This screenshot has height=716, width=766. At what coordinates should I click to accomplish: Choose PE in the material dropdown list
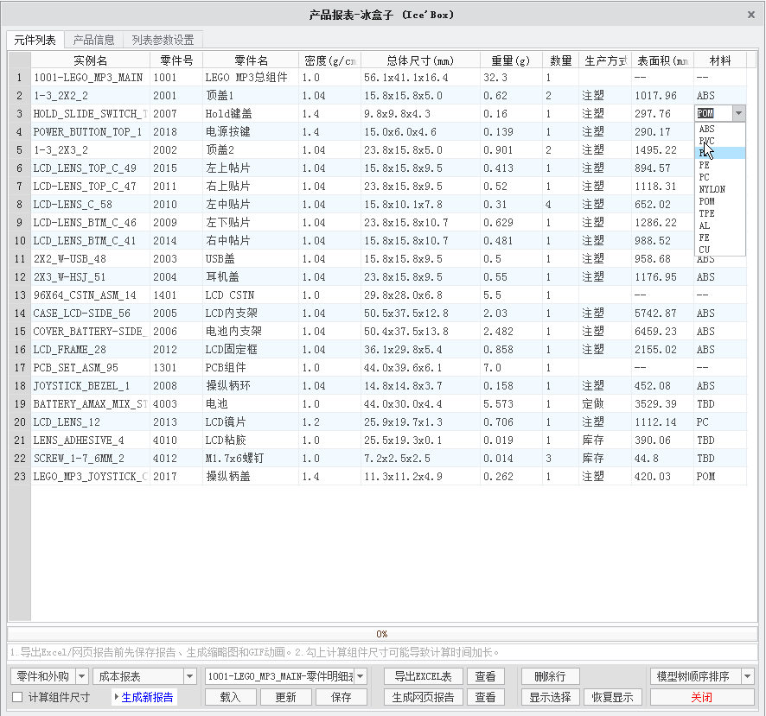pyautogui.click(x=720, y=165)
